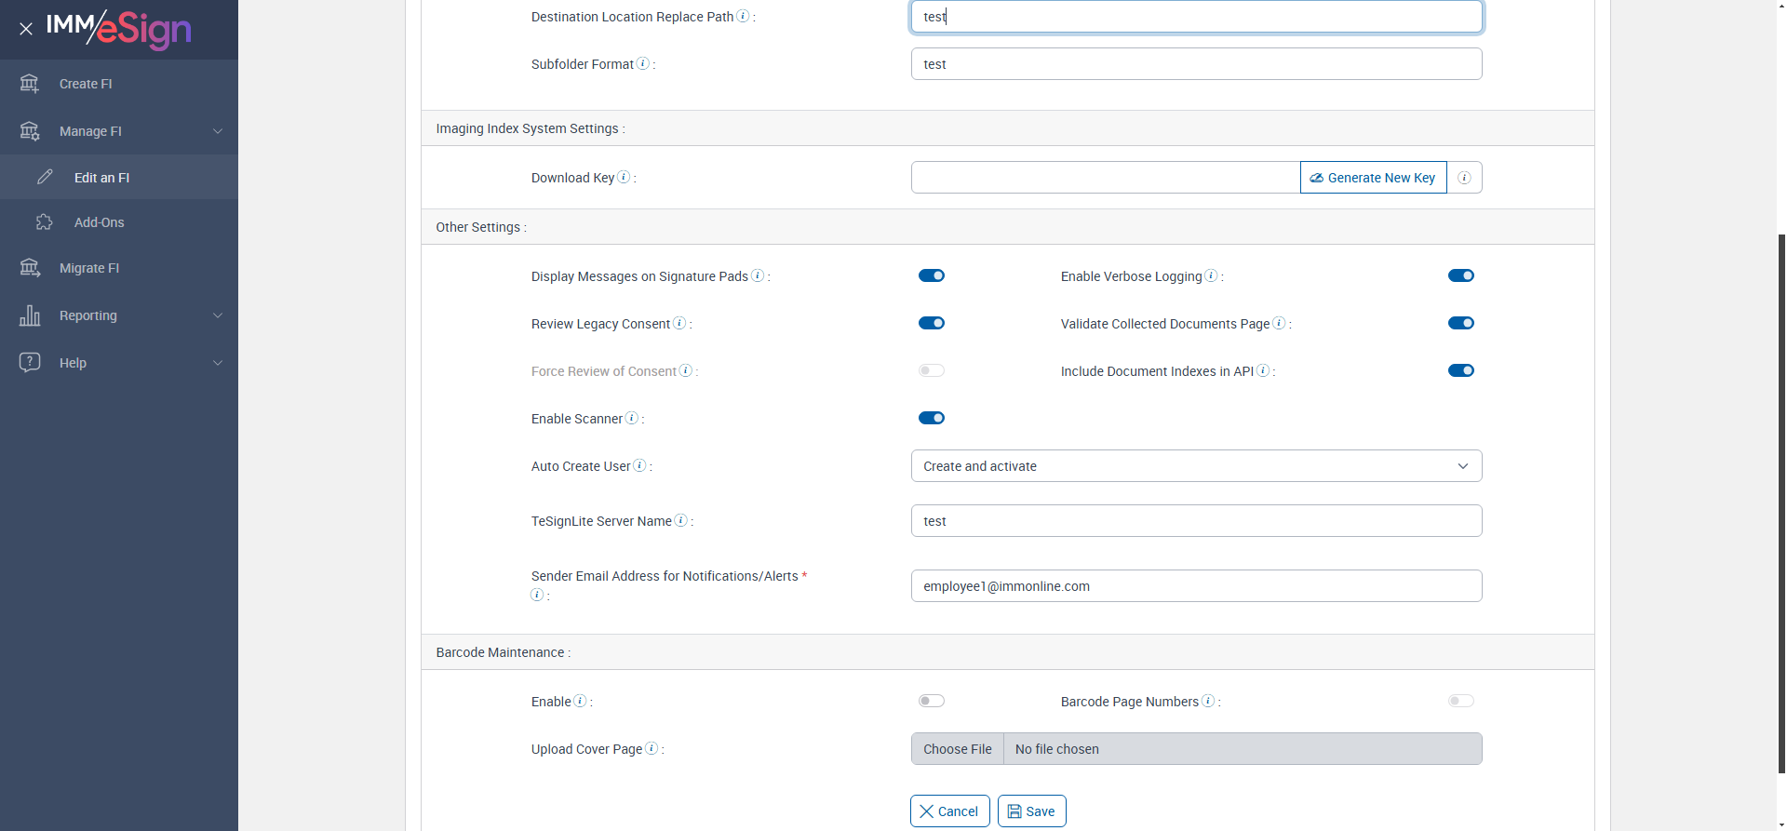Expand the Reporting sidebar menu
Image resolution: width=1787 pixels, height=831 pixels.
tap(119, 315)
